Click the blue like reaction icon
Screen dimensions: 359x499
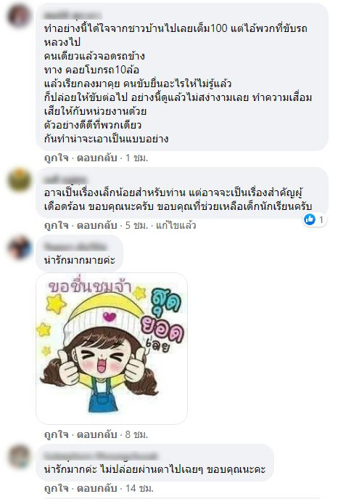[309, 219]
